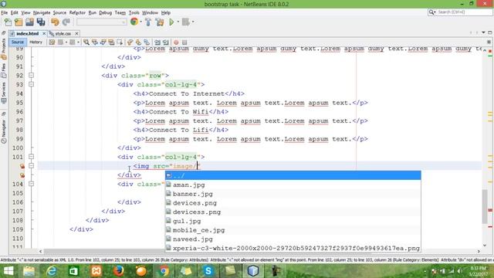This screenshot has width=494, height=278.
Task: Switch to the index.html tab
Action: (x=27, y=33)
